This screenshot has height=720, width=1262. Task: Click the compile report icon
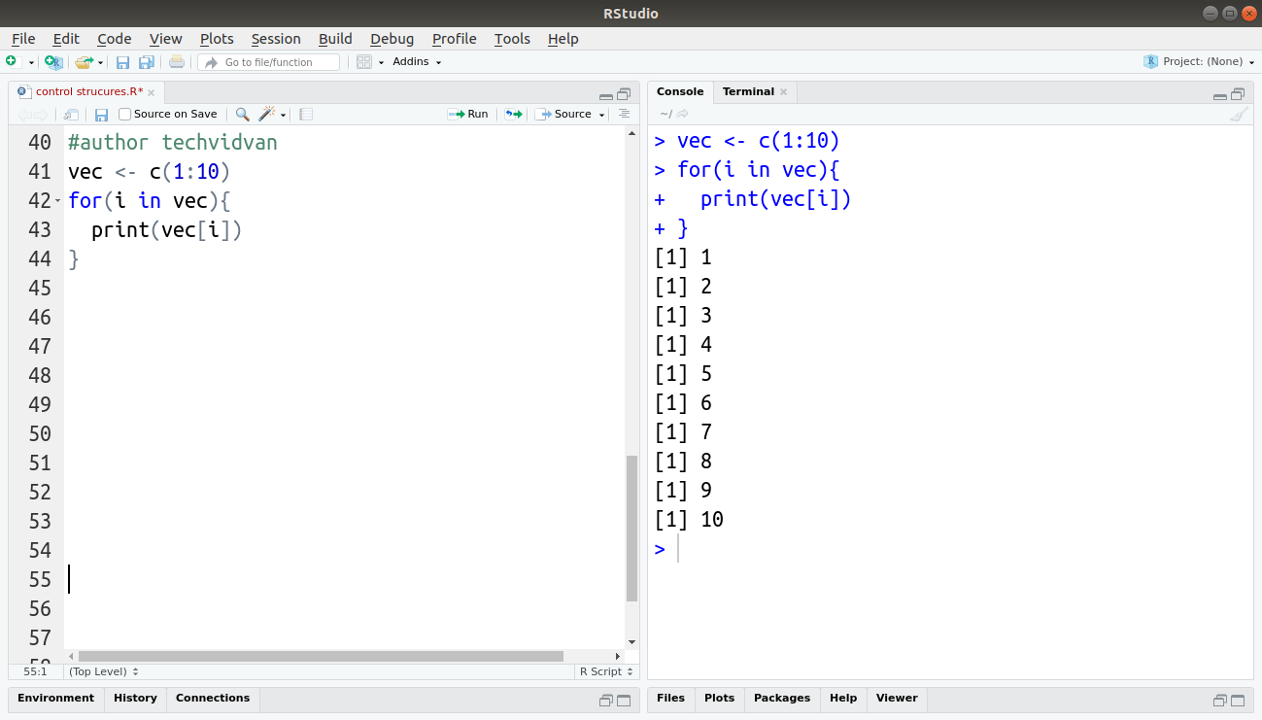tap(304, 114)
